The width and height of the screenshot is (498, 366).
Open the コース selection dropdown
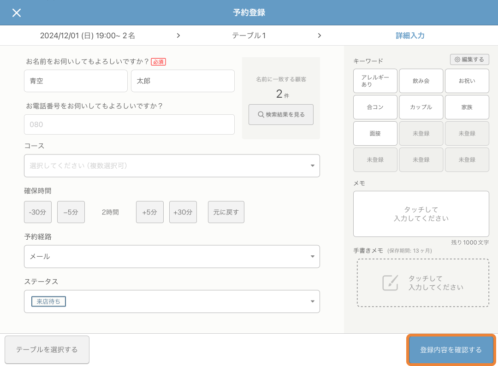172,165
